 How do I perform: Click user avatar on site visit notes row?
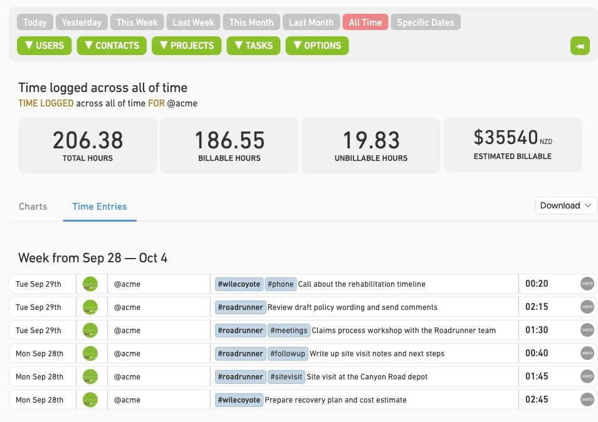pyautogui.click(x=90, y=354)
